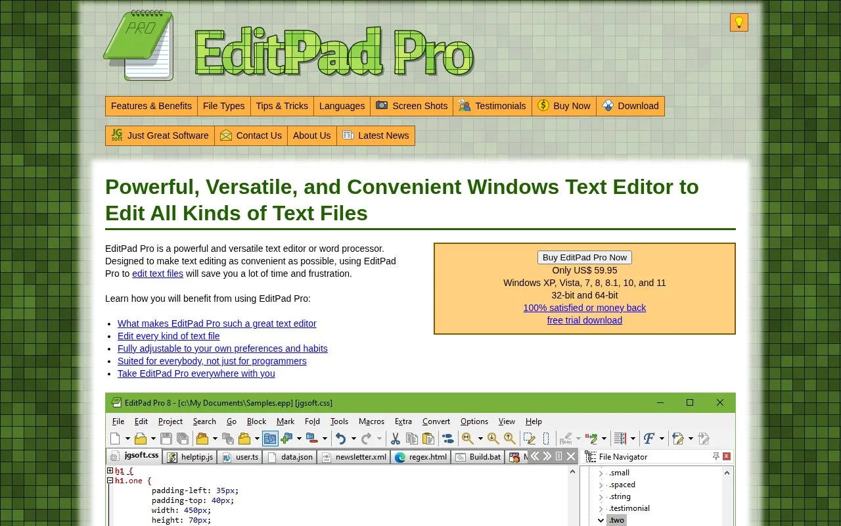841x526 pixels.
Task: Click the blue footprints toolbar icon
Action: [x=447, y=439]
